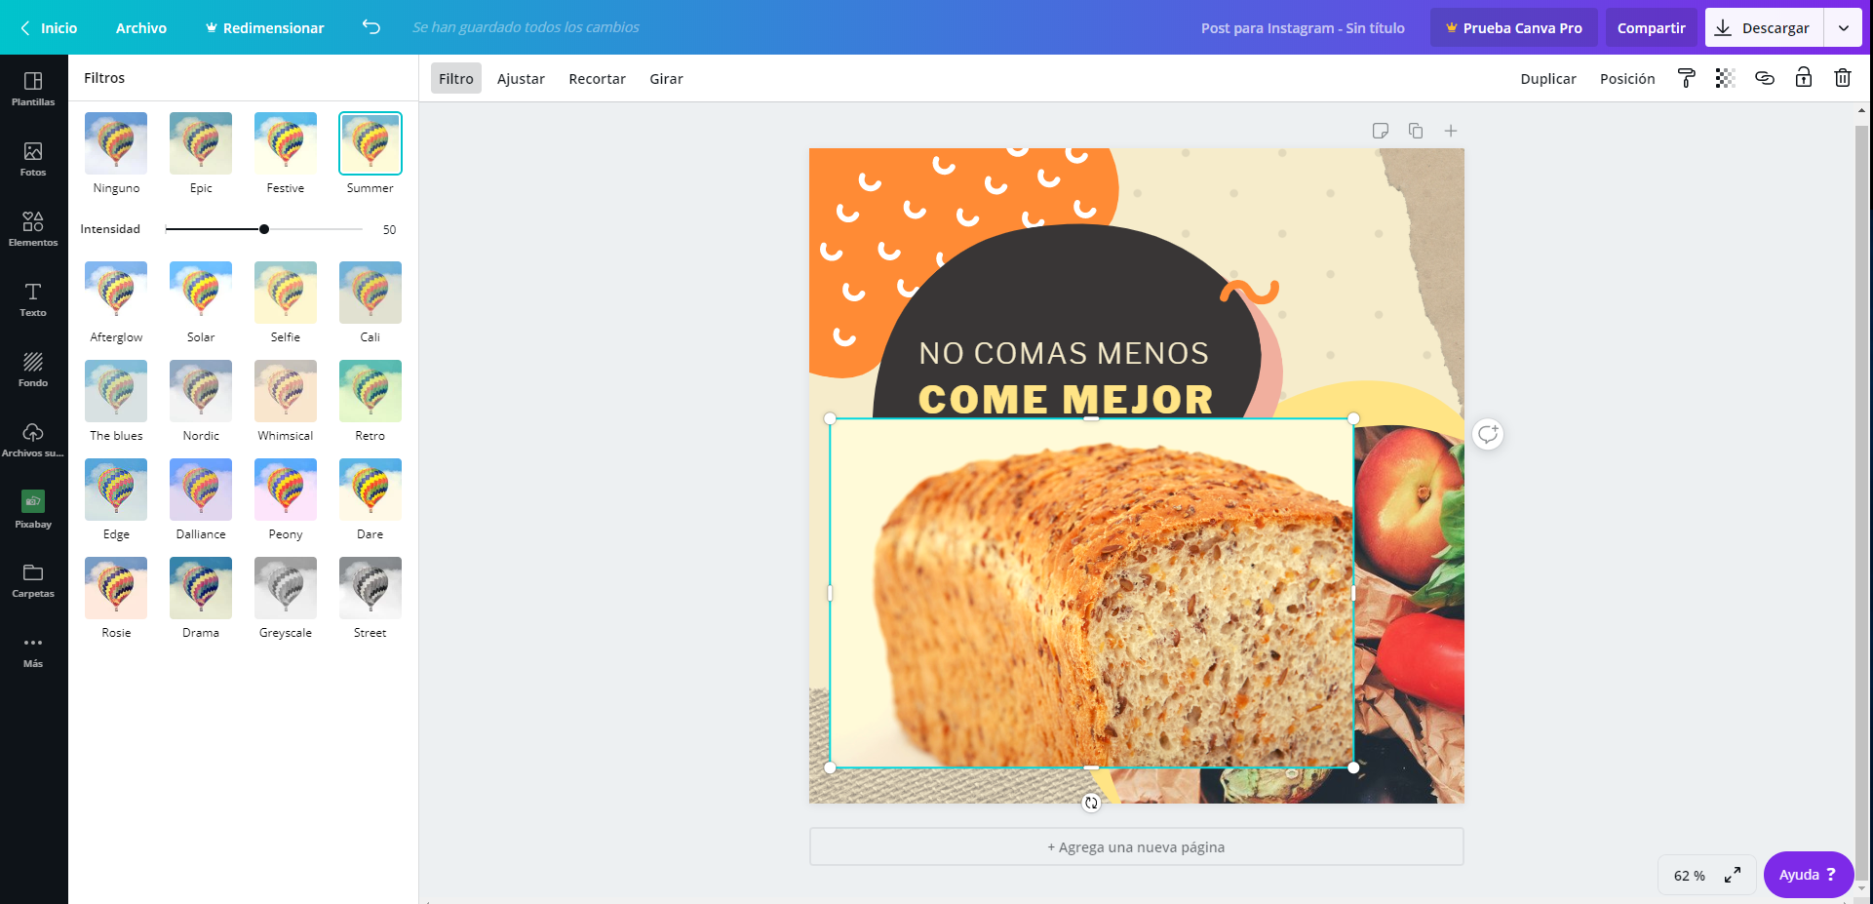Screen dimensions: 1873x904
Task: Apply the Peony filter
Action: pyautogui.click(x=286, y=490)
